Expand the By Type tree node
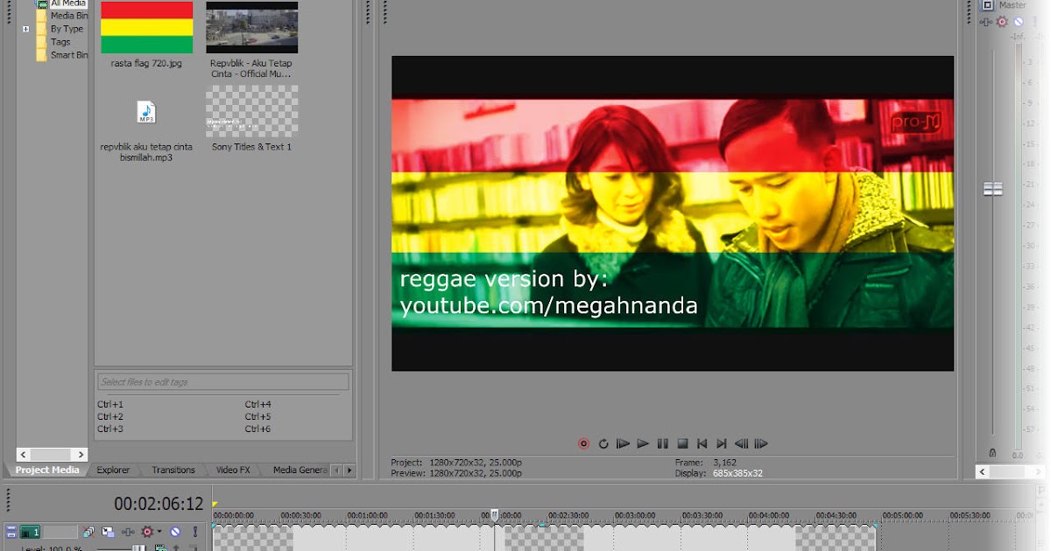Viewport: 1051px width, 551px height. tap(26, 29)
